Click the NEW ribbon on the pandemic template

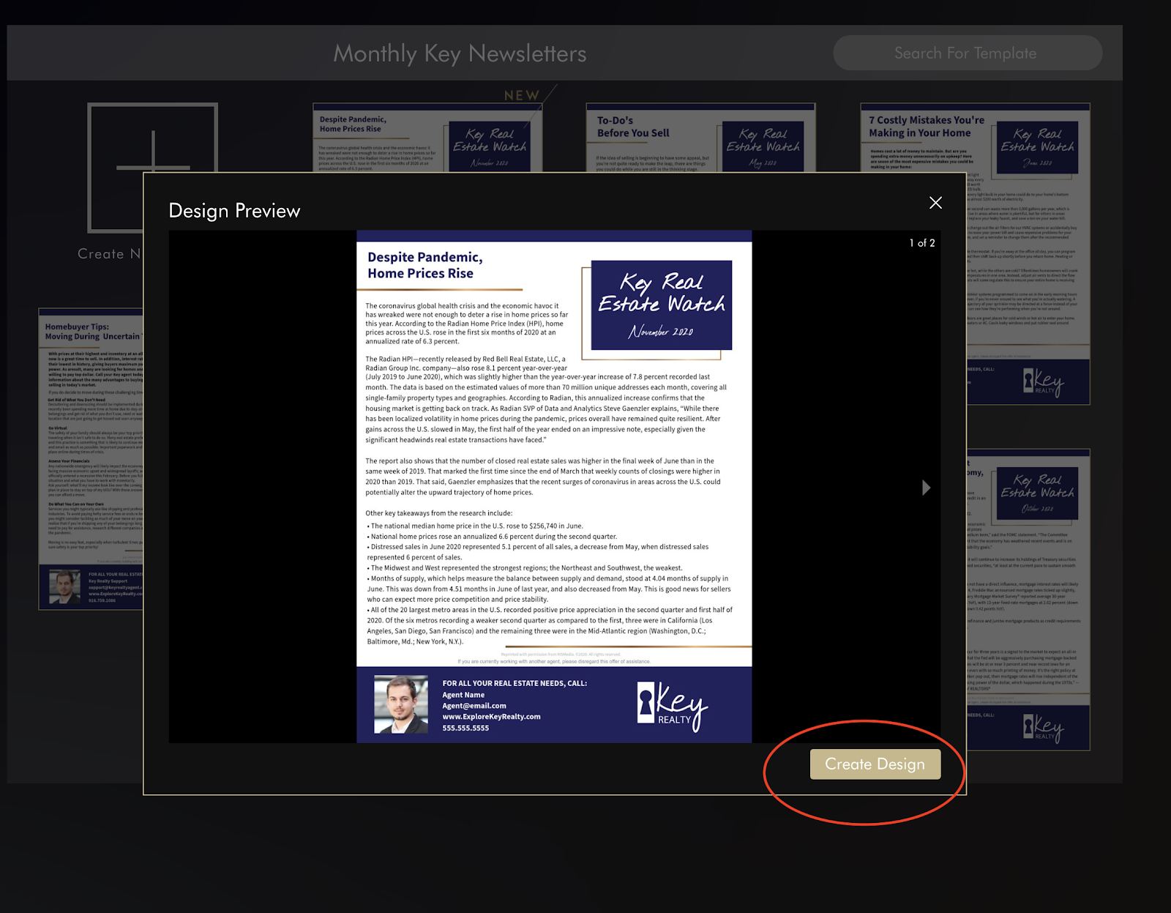[x=523, y=95]
